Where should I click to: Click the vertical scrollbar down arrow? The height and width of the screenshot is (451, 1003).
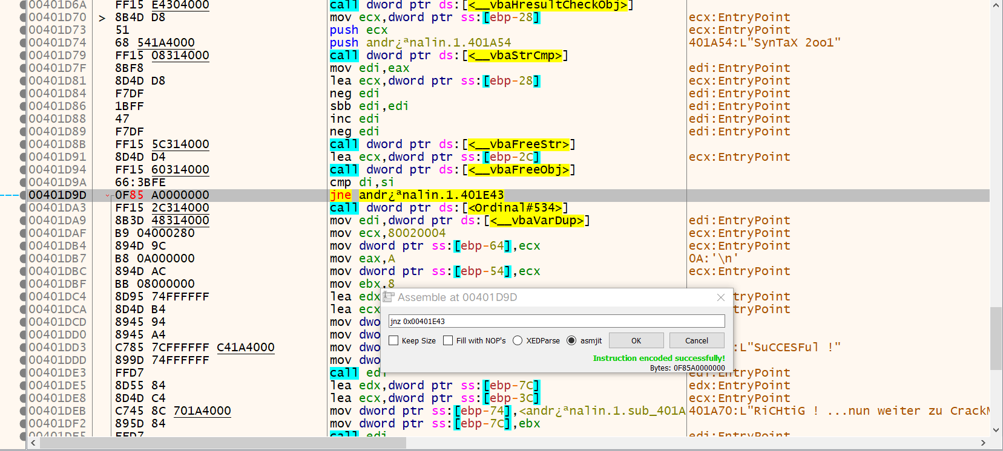coord(996,430)
